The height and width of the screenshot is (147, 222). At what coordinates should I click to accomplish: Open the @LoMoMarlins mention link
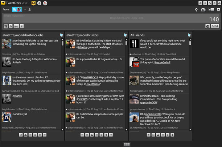tap(92, 84)
